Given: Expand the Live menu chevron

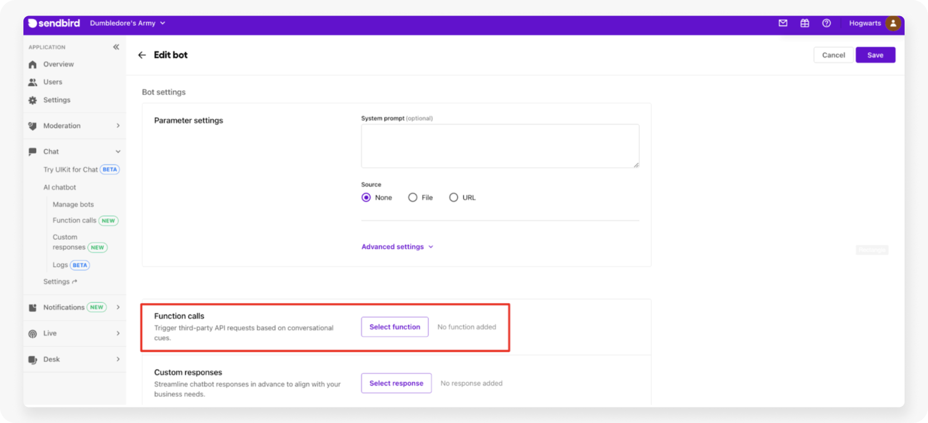Looking at the screenshot, I should coord(118,333).
